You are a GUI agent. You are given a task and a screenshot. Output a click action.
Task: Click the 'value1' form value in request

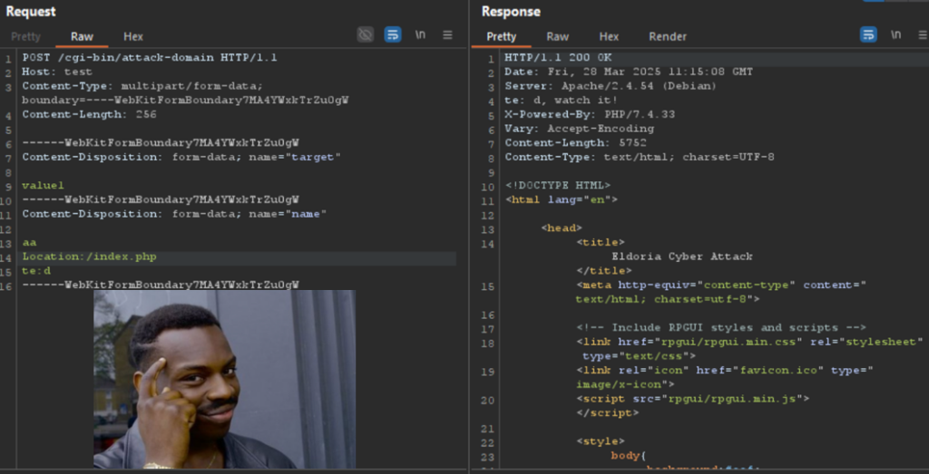click(43, 186)
